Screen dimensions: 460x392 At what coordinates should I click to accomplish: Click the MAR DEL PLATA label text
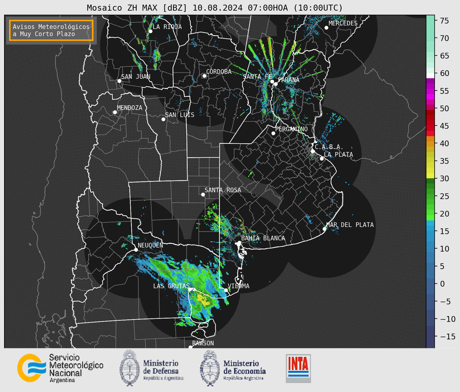pyautogui.click(x=350, y=225)
